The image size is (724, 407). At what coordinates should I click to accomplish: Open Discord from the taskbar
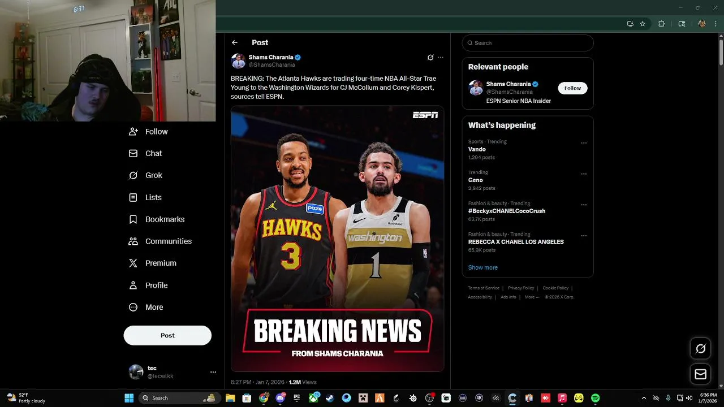(280, 398)
